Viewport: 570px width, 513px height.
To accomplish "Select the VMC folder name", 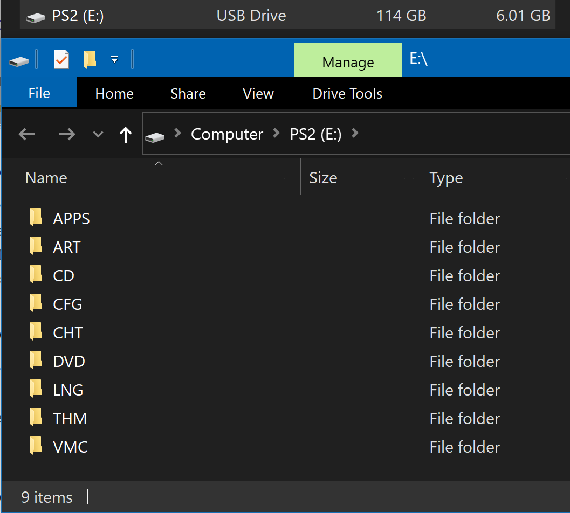I will (71, 447).
